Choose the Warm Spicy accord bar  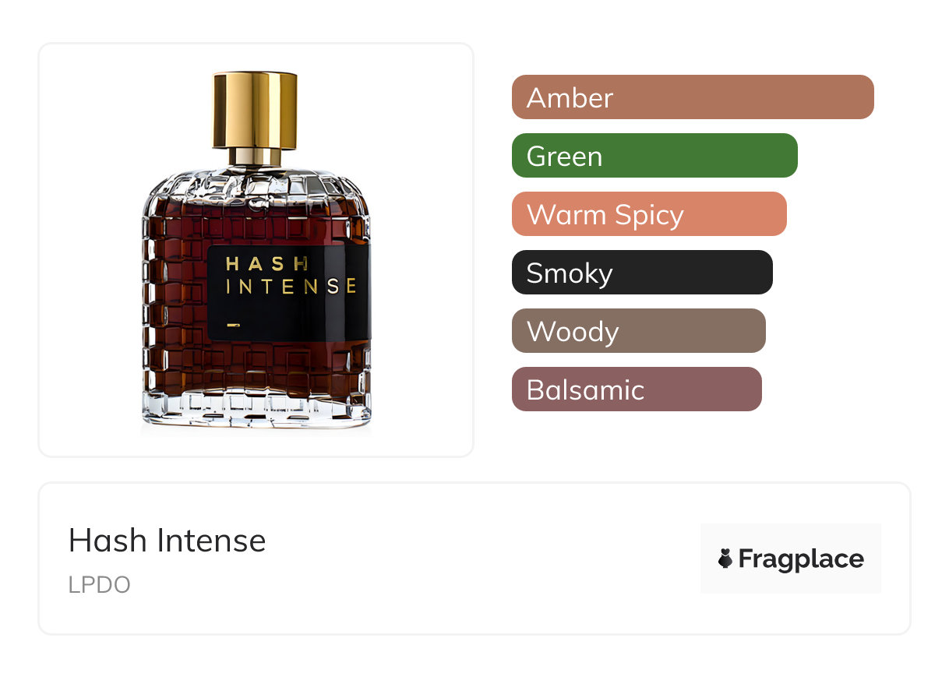click(649, 214)
